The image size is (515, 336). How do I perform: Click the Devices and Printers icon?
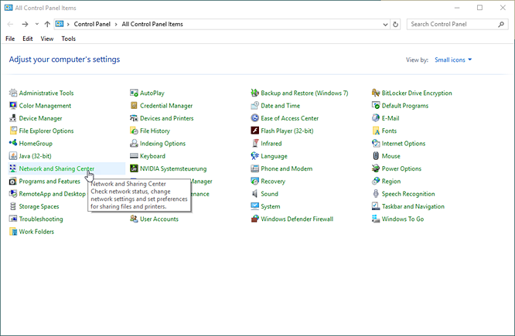point(134,118)
